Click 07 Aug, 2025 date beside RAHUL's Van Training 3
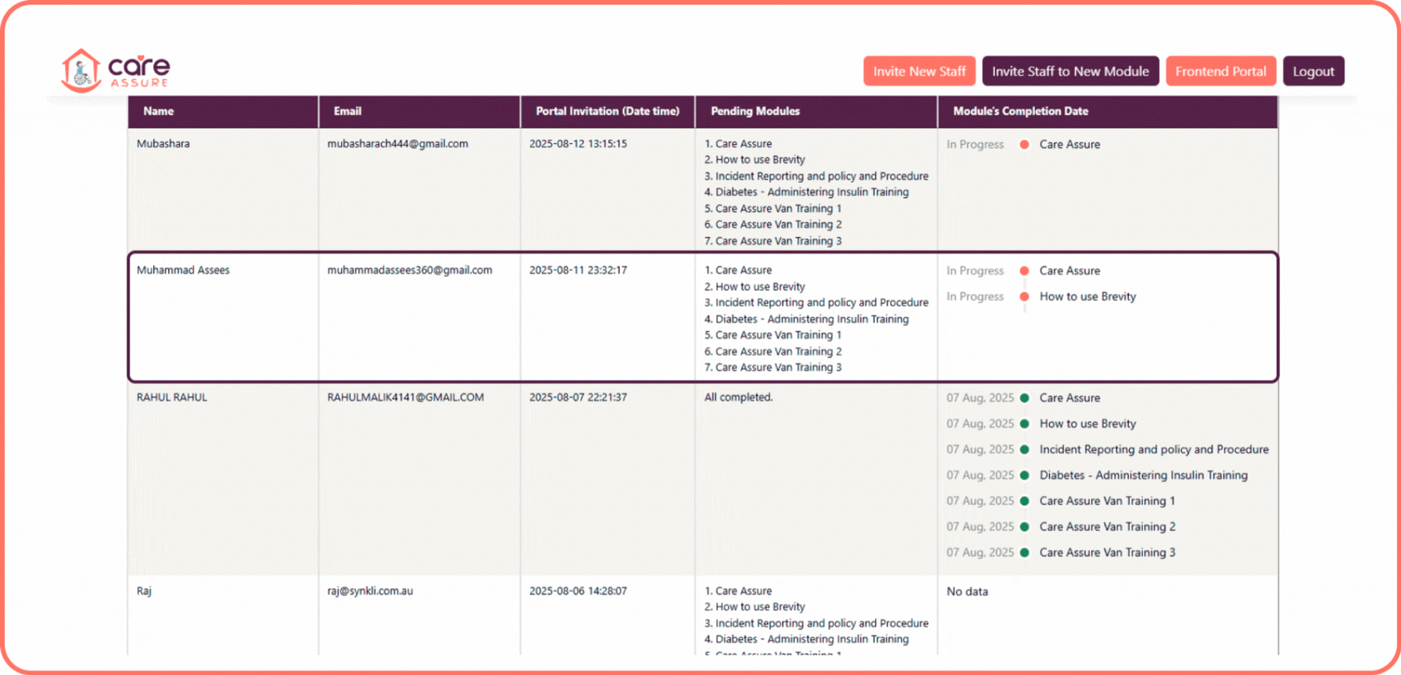Screen dimensions: 1401x675 [x=980, y=553]
